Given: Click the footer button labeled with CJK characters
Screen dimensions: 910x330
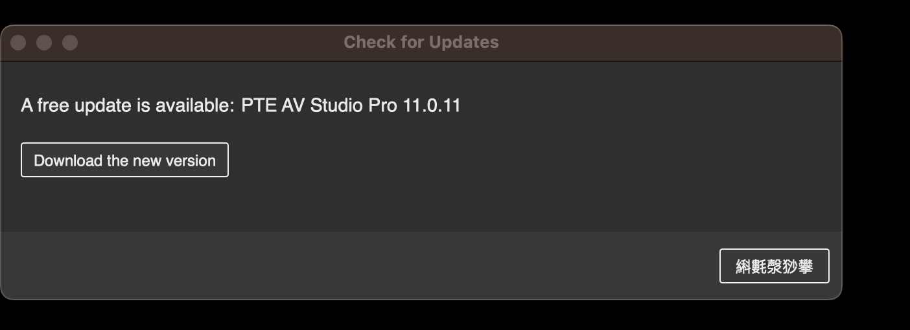Looking at the screenshot, I should pyautogui.click(x=774, y=266).
